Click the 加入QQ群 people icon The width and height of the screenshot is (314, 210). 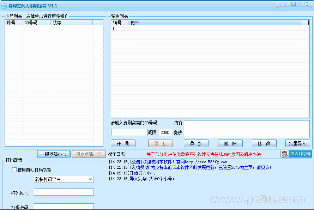[x=285, y=154]
